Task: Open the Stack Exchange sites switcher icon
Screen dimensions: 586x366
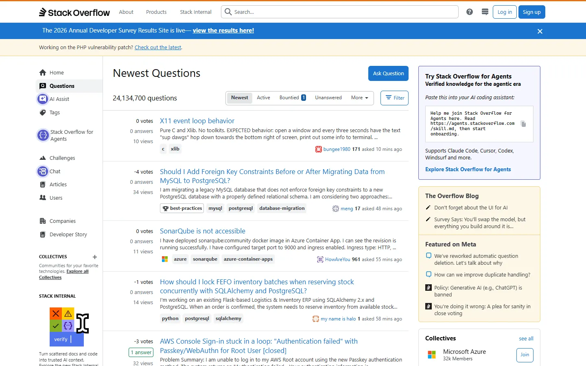Action: pos(485,12)
